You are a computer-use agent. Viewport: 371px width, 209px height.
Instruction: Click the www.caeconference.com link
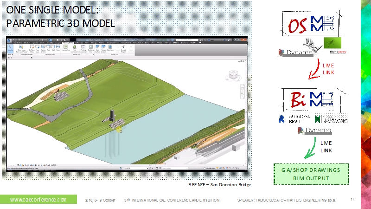click(38, 199)
